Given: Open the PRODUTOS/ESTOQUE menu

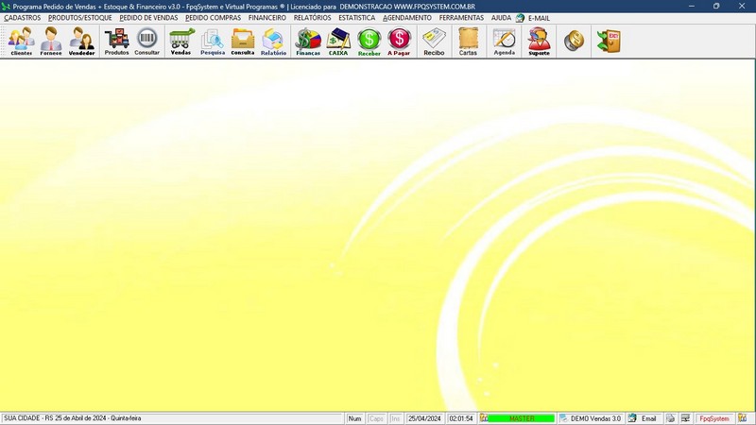Looking at the screenshot, I should (80, 18).
